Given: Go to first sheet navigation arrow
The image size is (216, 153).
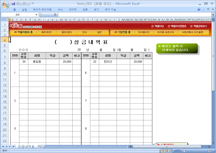Looking at the screenshot, I should tap(3, 147).
